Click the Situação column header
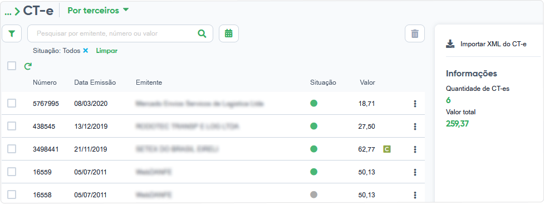The width and height of the screenshot is (544, 204). click(323, 82)
